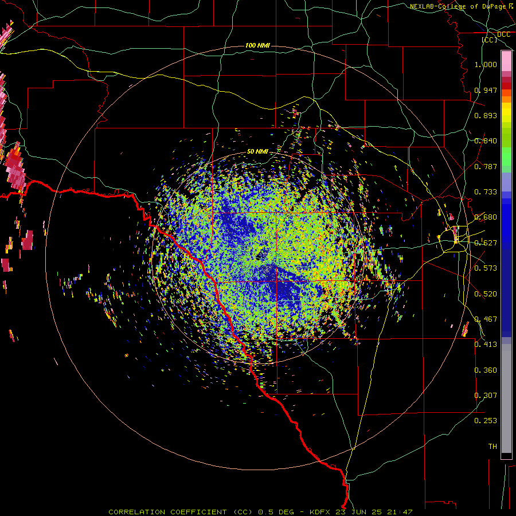Select the 0.680 scale value

pos(486,217)
